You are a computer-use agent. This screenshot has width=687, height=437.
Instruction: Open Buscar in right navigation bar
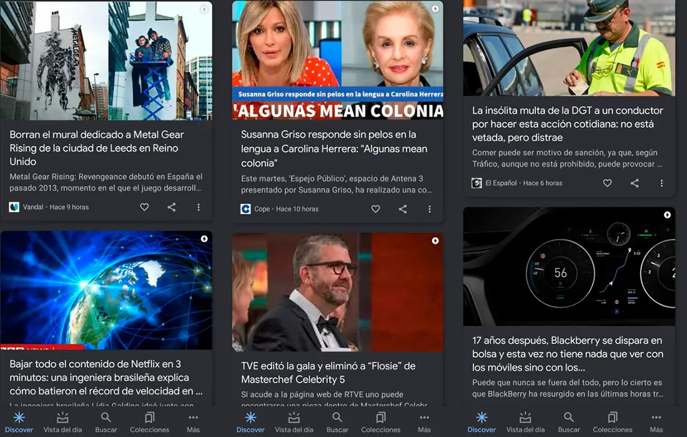[x=569, y=423]
